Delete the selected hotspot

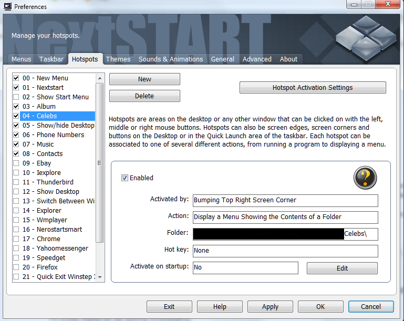(x=144, y=96)
